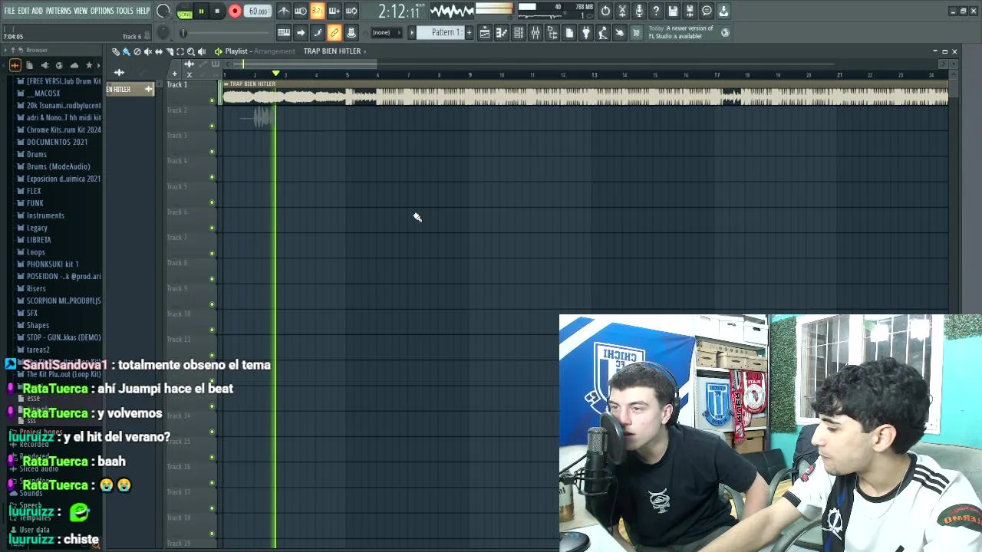Click the microphone one-click recording icon
Image resolution: width=982 pixels, height=552 pixels.
pos(639,11)
